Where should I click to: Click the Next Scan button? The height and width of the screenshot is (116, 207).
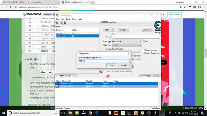pyautogui.click(x=123, y=30)
